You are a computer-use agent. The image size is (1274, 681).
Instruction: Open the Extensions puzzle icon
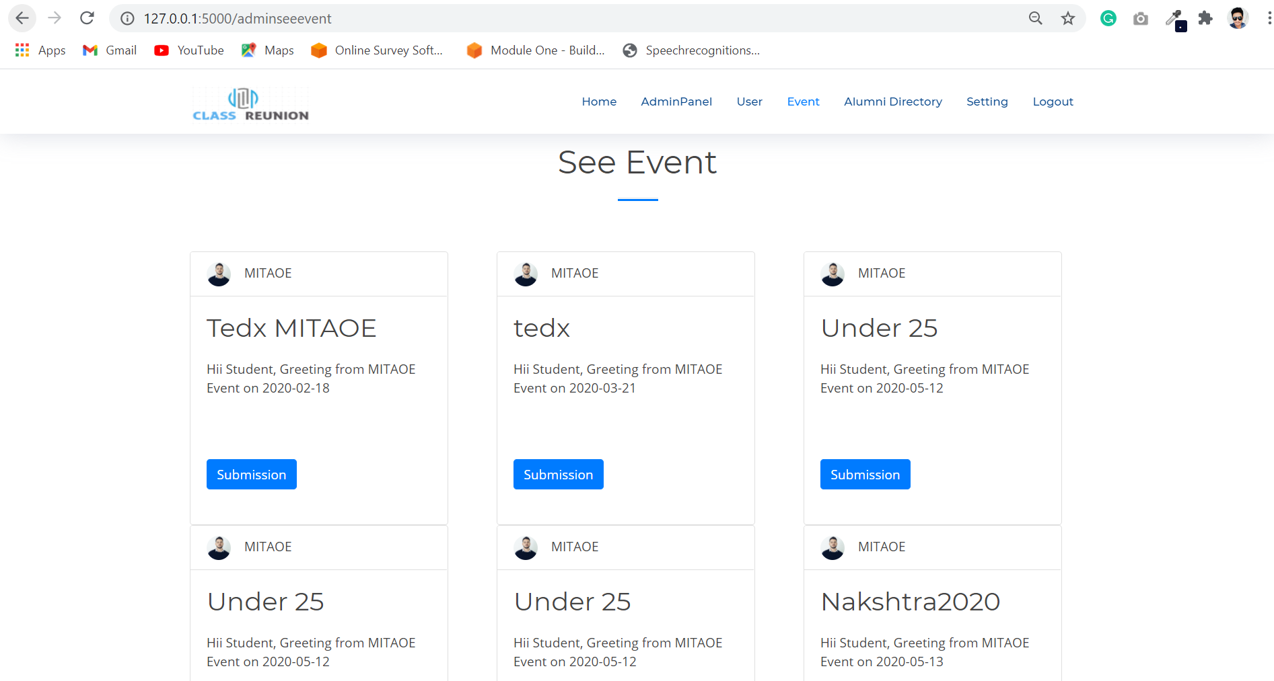pyautogui.click(x=1205, y=18)
